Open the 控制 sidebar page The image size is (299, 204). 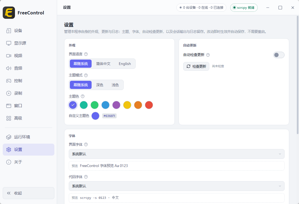(x=29, y=81)
